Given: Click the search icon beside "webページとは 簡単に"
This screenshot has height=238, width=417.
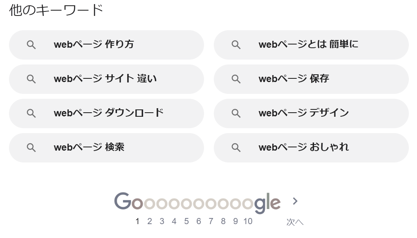Looking at the screenshot, I should (236, 45).
